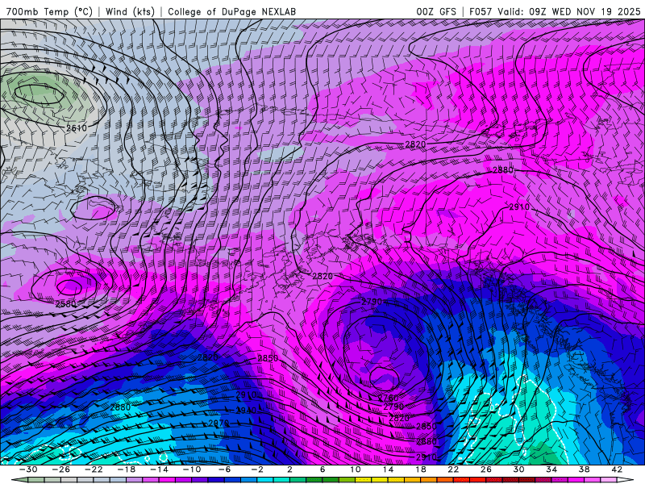The width and height of the screenshot is (645, 484).
Task: Click the -22 colorbar tick label
Action: tap(94, 469)
